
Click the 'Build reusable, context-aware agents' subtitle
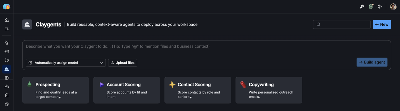point(132,24)
